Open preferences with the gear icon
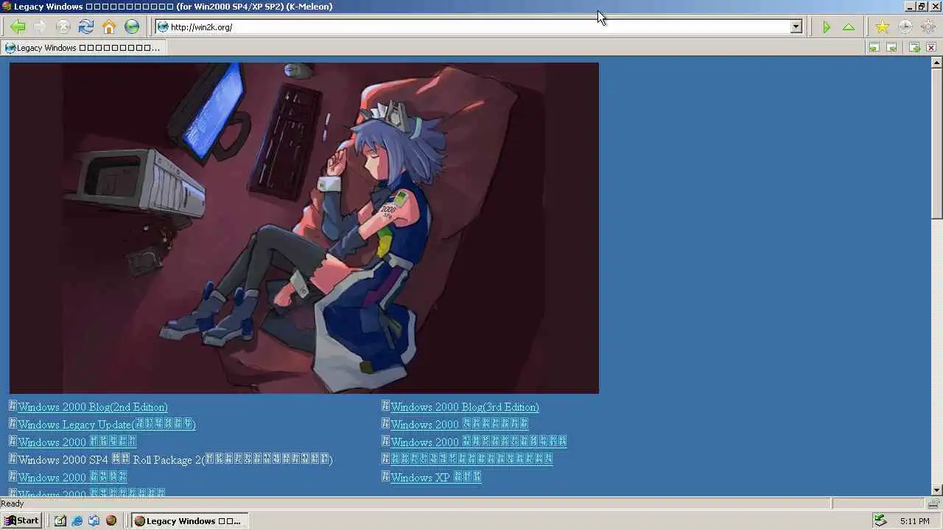This screenshot has height=530, width=943. (928, 27)
